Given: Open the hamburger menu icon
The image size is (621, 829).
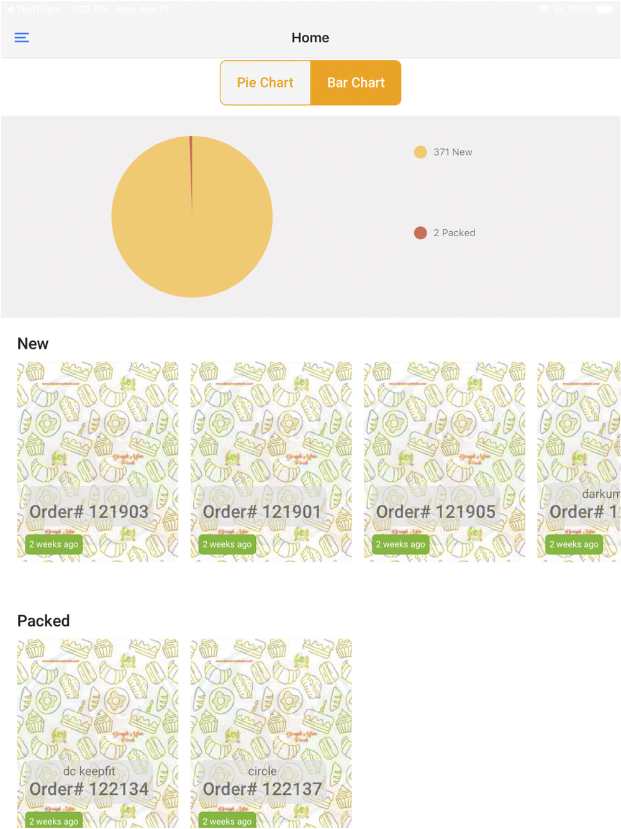Looking at the screenshot, I should [x=22, y=38].
